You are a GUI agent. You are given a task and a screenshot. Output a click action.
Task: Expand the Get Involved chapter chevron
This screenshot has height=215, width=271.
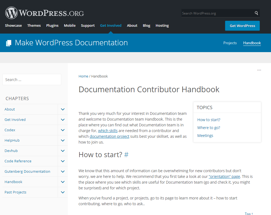[63, 120]
